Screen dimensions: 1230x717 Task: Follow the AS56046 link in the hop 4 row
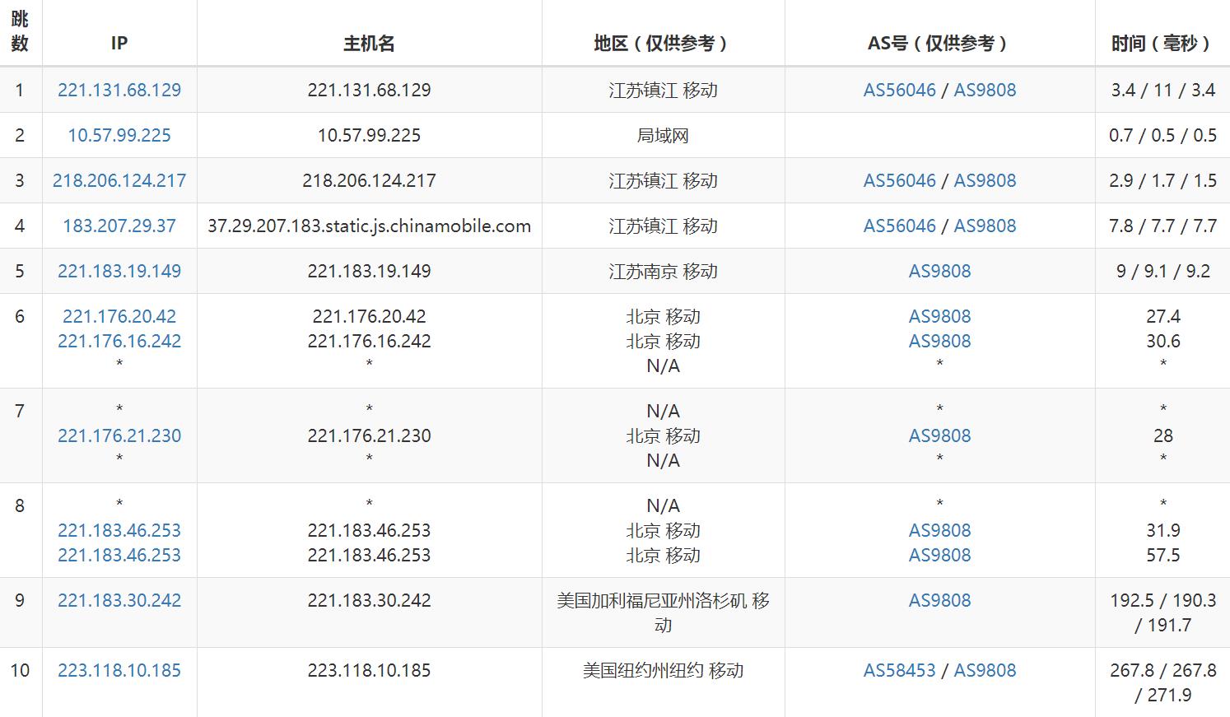click(x=899, y=226)
